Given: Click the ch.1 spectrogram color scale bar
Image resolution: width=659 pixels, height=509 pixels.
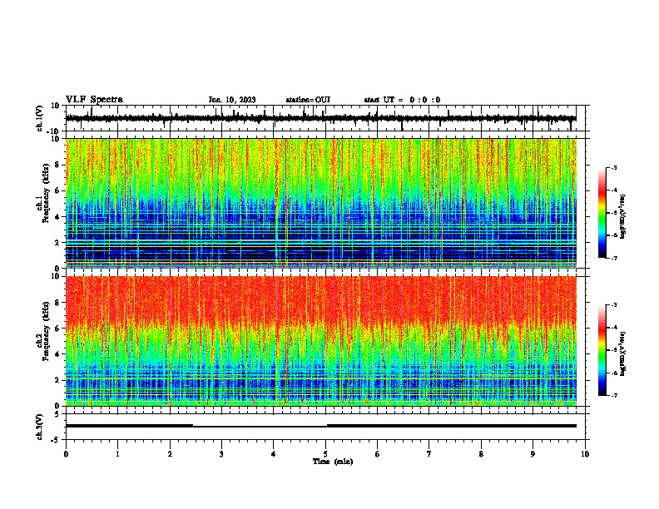Looking at the screenshot, I should 602,213.
